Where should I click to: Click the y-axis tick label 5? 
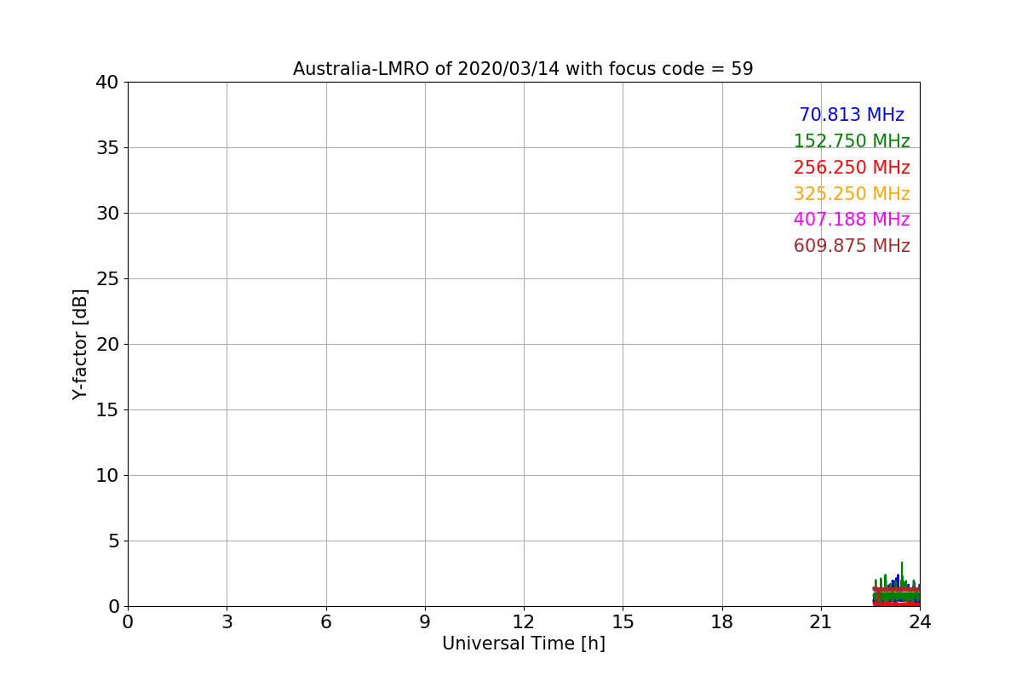click(113, 541)
